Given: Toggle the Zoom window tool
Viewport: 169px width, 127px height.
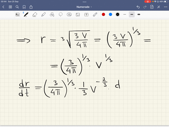Looking at the screenshot, I should pyautogui.click(x=18, y=14).
